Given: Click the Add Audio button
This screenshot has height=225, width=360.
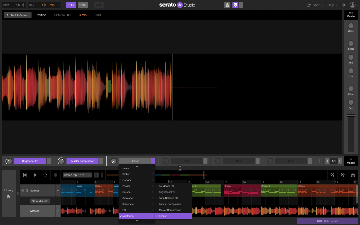Looking at the screenshot, I should tap(40, 201).
